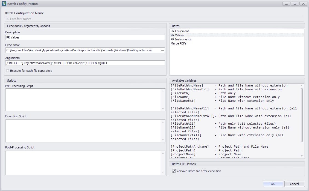Screen dimensions: 309x191
Task: Click into the Post-Processing Script box
Action: tap(82, 162)
